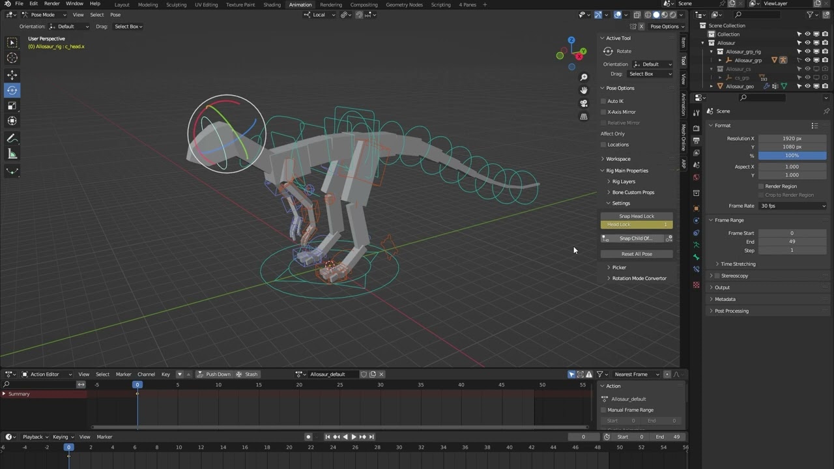Enable Manual Frame Range checkbox

(603, 410)
